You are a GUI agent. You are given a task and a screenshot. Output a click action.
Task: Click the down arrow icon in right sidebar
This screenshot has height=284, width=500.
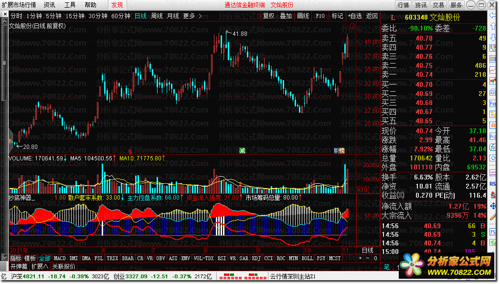493,37
